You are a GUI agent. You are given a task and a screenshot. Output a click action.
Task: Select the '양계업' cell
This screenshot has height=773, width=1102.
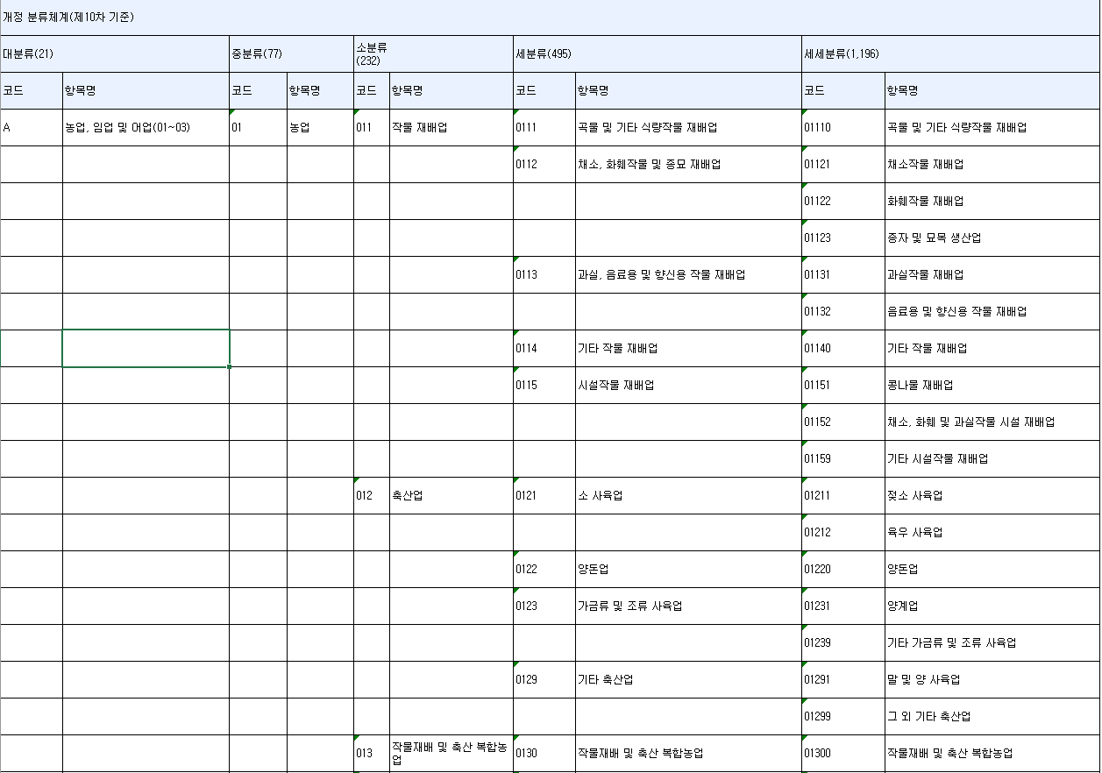click(x=993, y=606)
